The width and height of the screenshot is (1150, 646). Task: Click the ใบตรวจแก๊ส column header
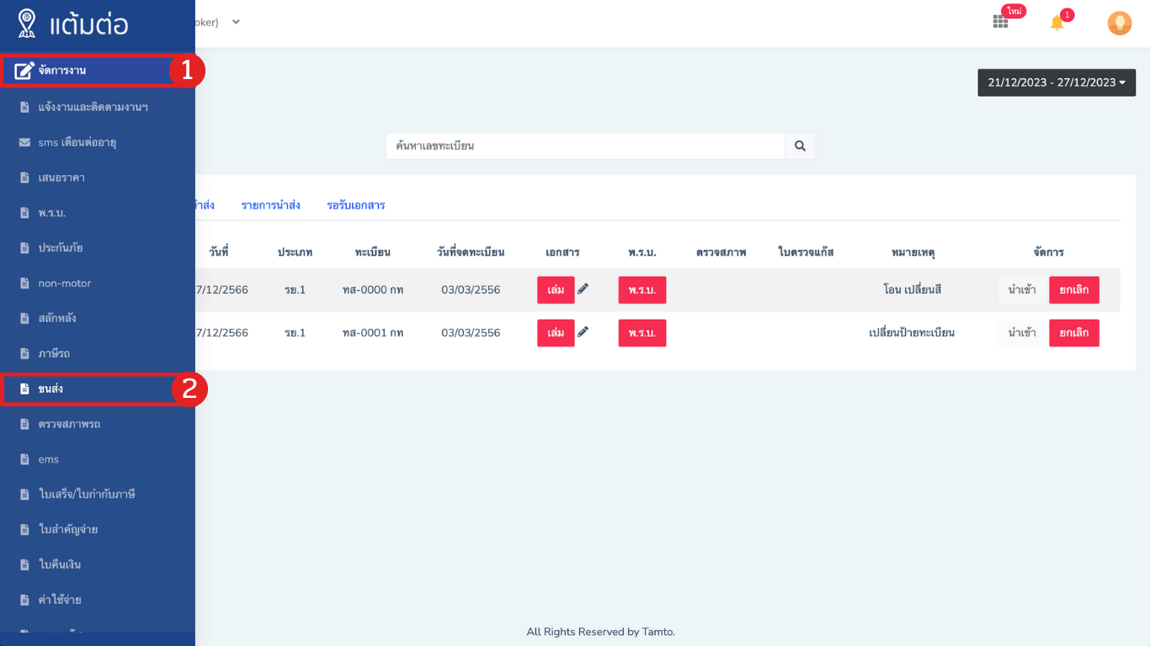pos(806,252)
